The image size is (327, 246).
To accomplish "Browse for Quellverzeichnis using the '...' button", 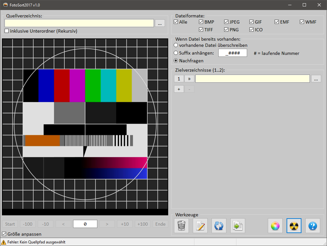I will tap(160, 23).
